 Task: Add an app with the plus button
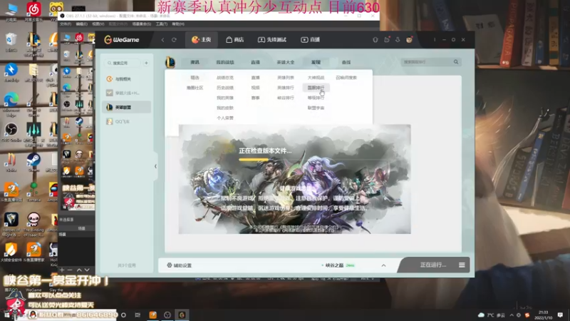pyautogui.click(x=146, y=63)
